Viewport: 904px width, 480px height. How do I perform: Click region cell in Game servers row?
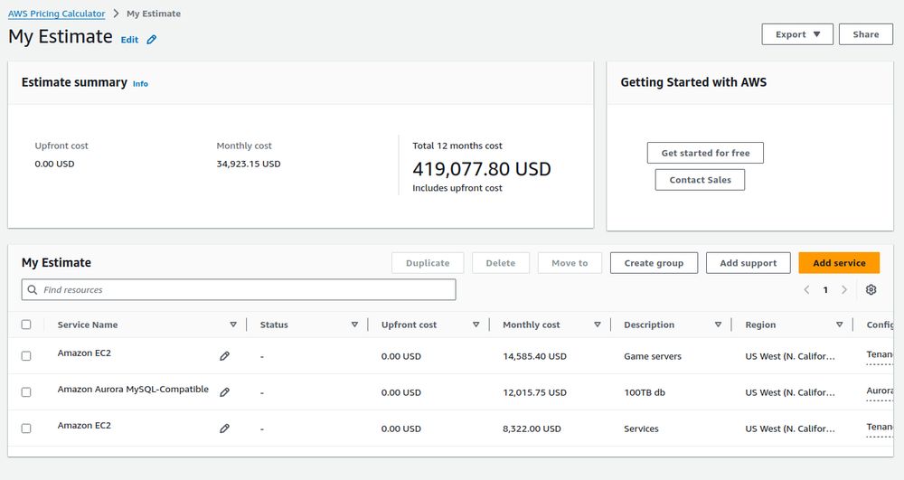pos(790,356)
